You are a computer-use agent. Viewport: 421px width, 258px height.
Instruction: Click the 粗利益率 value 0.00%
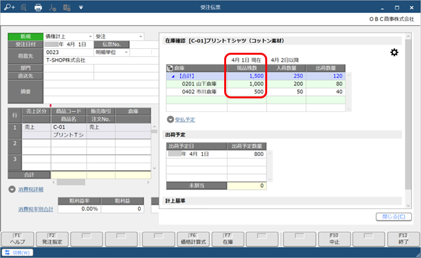coord(80,209)
